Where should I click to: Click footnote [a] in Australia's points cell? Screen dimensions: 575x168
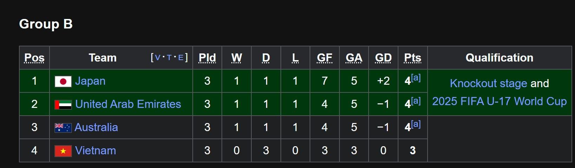click(416, 124)
